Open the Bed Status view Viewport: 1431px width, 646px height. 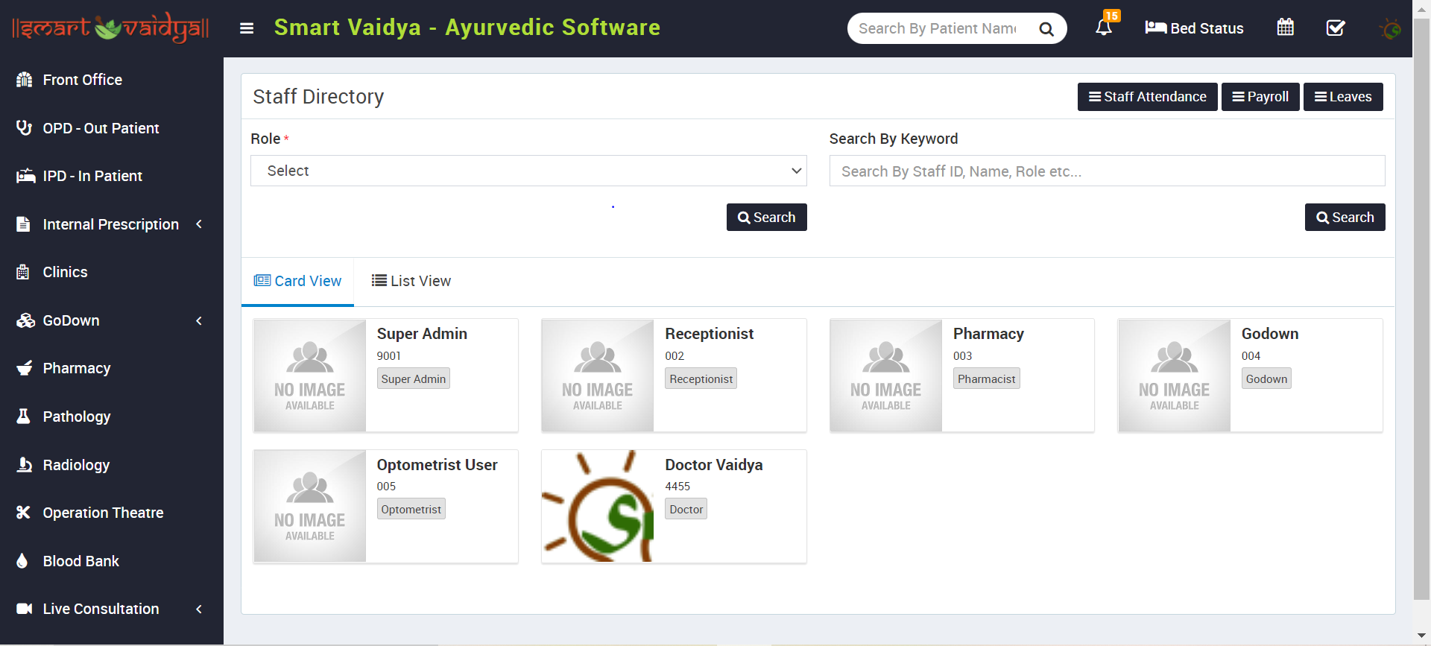point(1194,28)
